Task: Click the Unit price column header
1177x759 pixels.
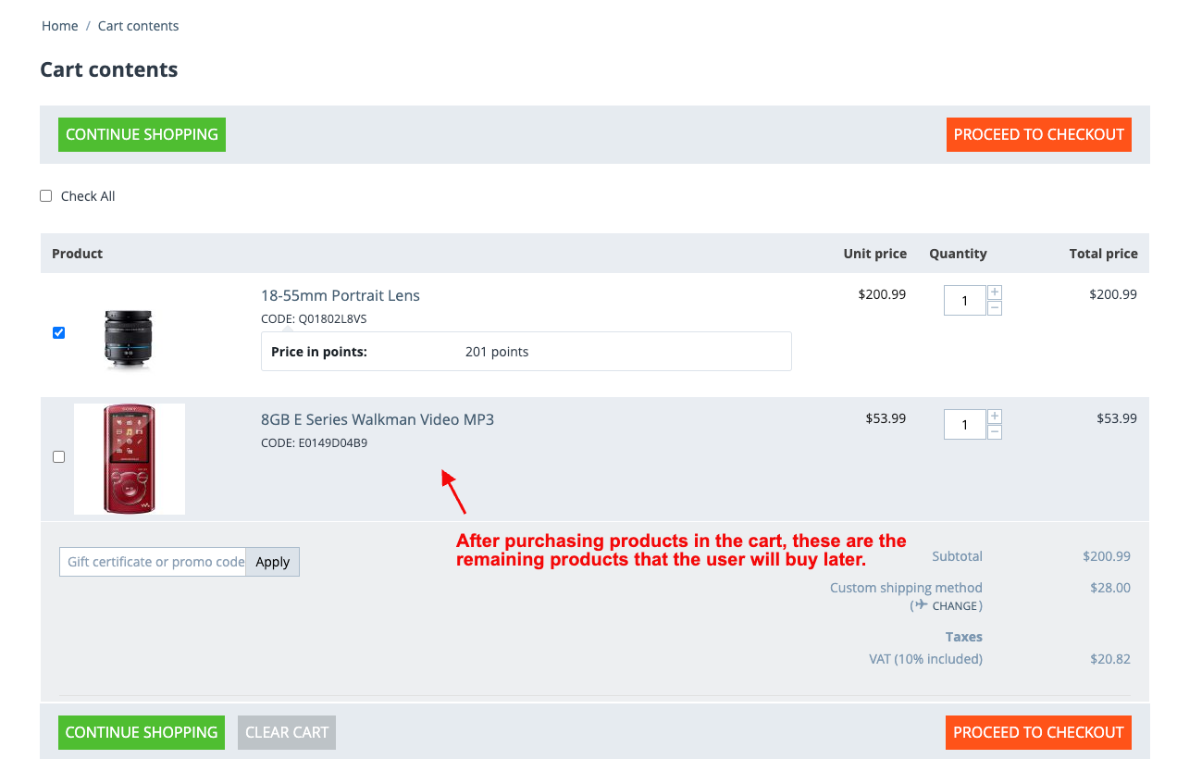Action: pyautogui.click(x=875, y=254)
